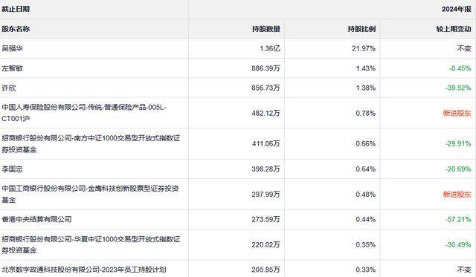Image resolution: width=476 pixels, height=277 pixels.
Task: Open 香港中央结算有限公司 entry
Action: [36, 219]
